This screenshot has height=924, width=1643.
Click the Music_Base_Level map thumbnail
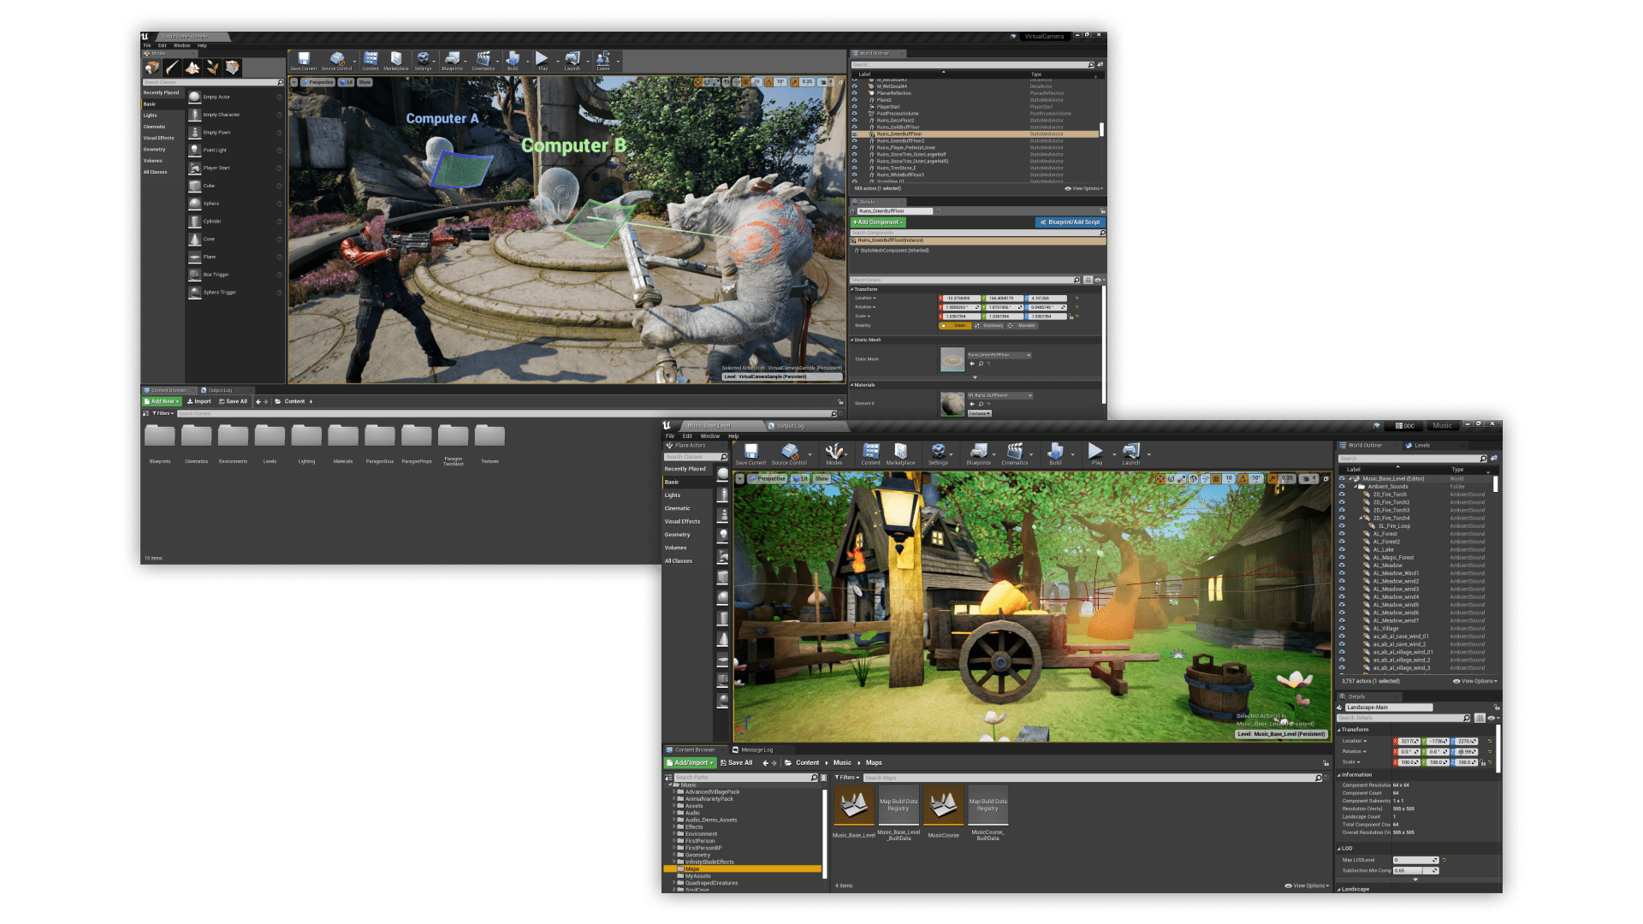(x=853, y=804)
